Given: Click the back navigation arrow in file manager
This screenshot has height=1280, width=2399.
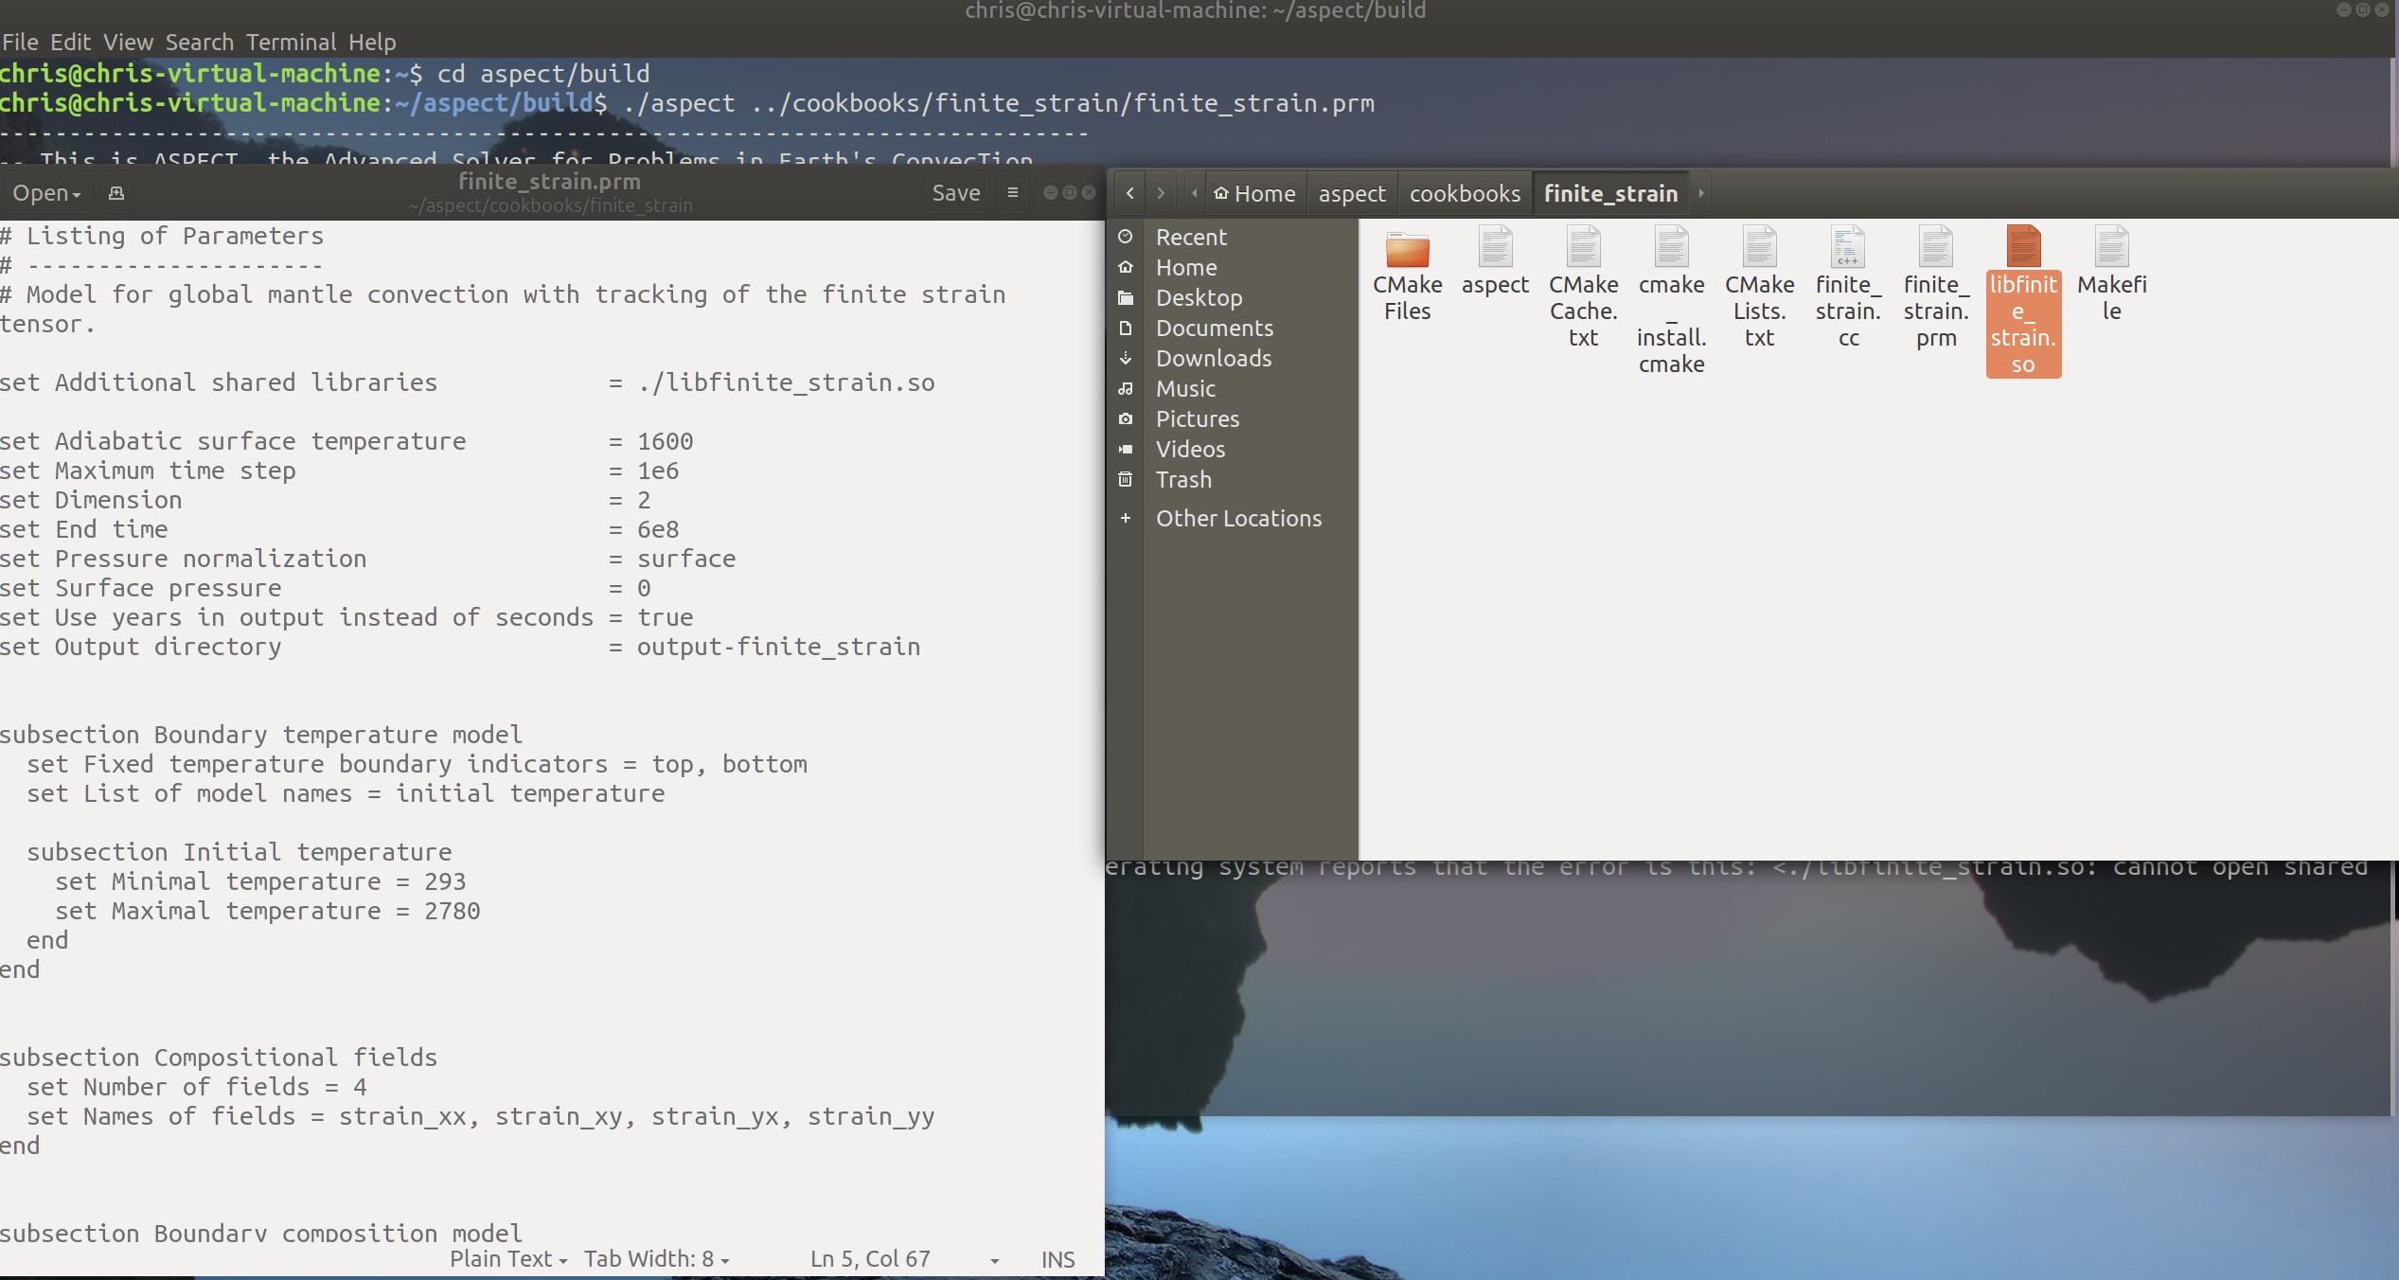Looking at the screenshot, I should click(1128, 192).
